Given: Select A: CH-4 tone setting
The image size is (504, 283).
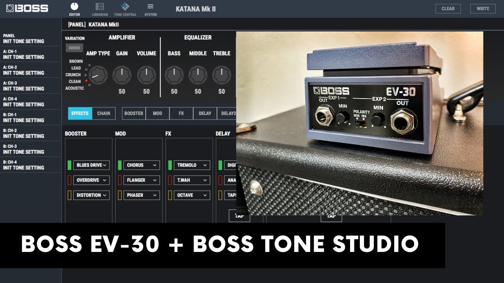Looking at the screenshot, I should [x=30, y=102].
